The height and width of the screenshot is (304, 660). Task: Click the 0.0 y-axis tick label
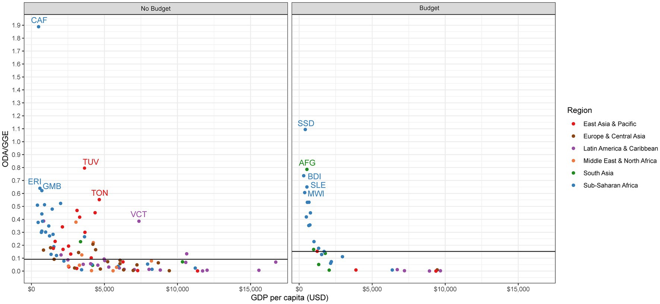pyautogui.click(x=16, y=271)
